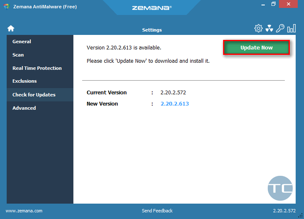Open the Exclusions settings tab

coord(40,81)
